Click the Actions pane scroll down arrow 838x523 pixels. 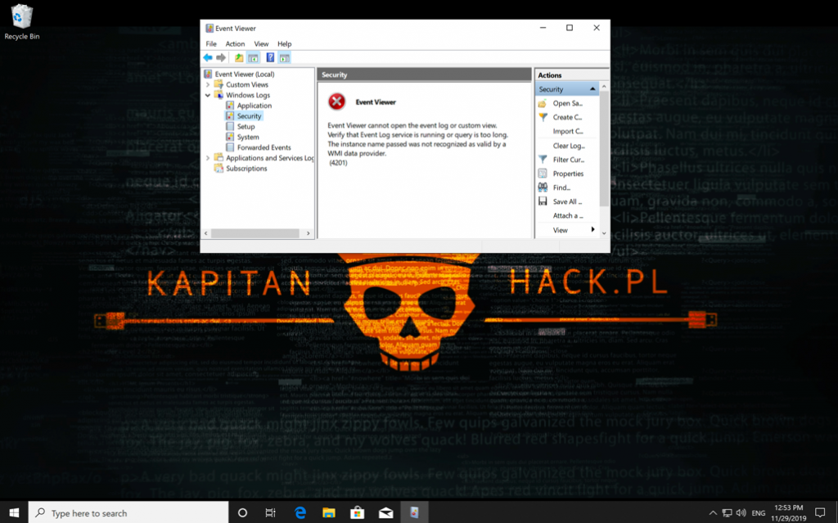tap(604, 233)
